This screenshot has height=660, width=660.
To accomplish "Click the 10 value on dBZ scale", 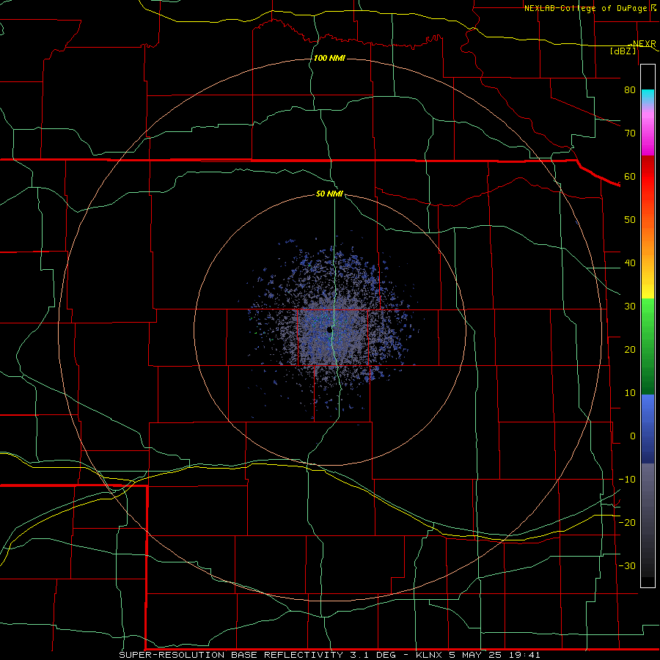I will pos(630,393).
